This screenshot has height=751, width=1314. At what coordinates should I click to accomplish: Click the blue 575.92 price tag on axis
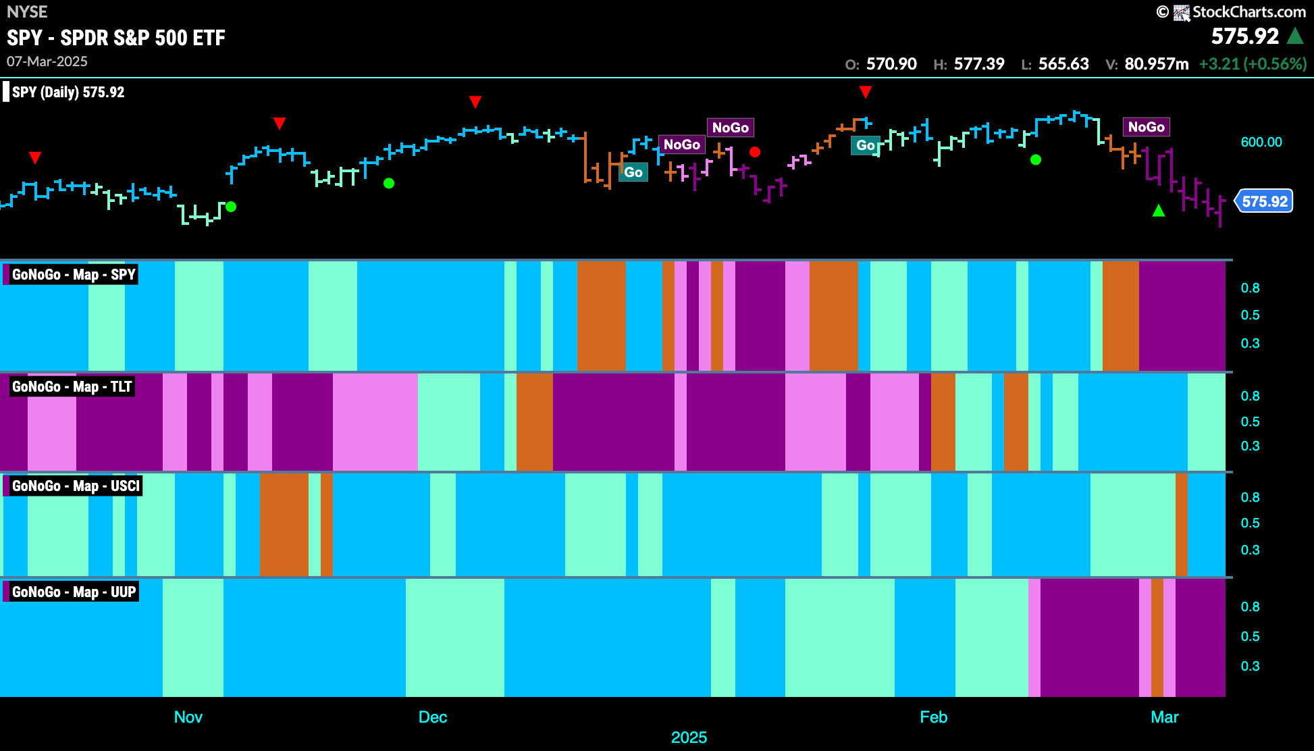tap(1264, 201)
